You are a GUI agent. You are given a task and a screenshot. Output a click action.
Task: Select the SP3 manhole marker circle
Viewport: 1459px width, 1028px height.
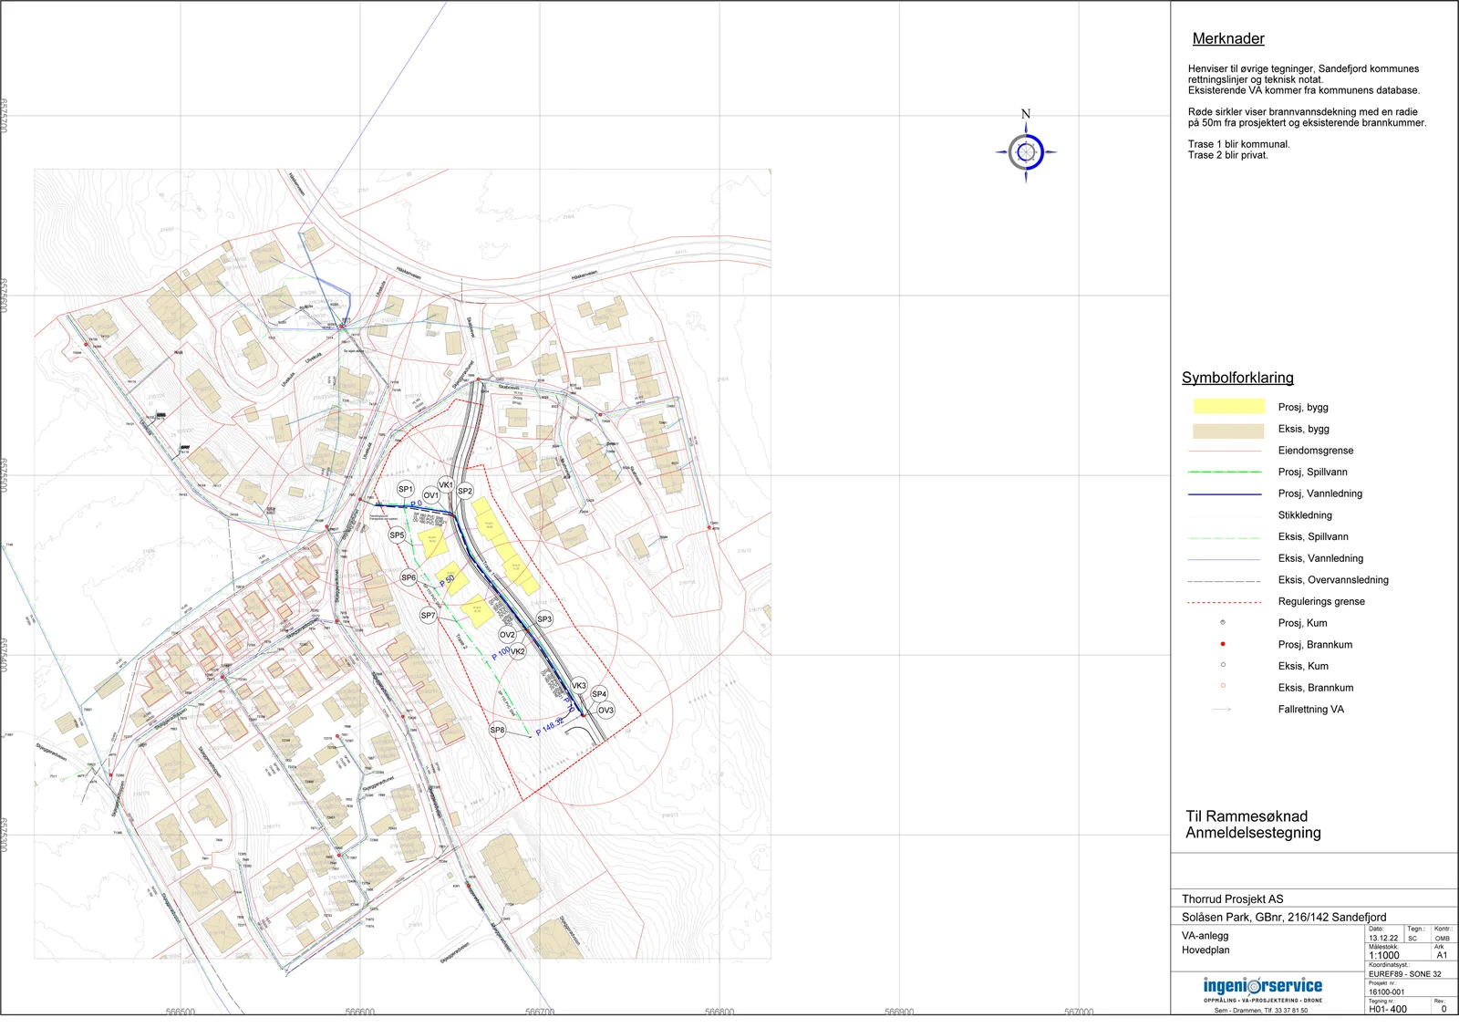click(x=544, y=619)
